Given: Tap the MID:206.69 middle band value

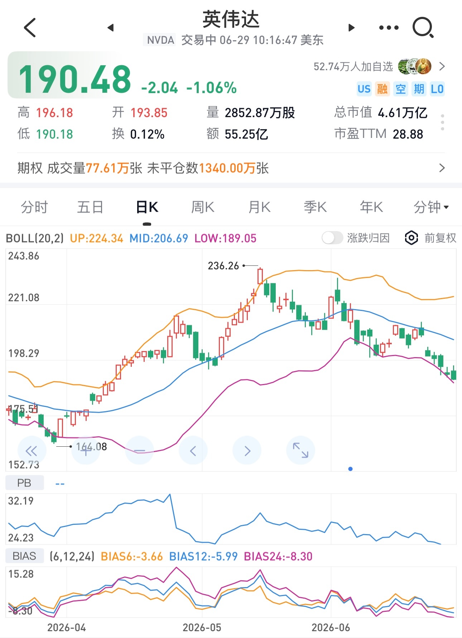Looking at the screenshot, I should [x=159, y=238].
